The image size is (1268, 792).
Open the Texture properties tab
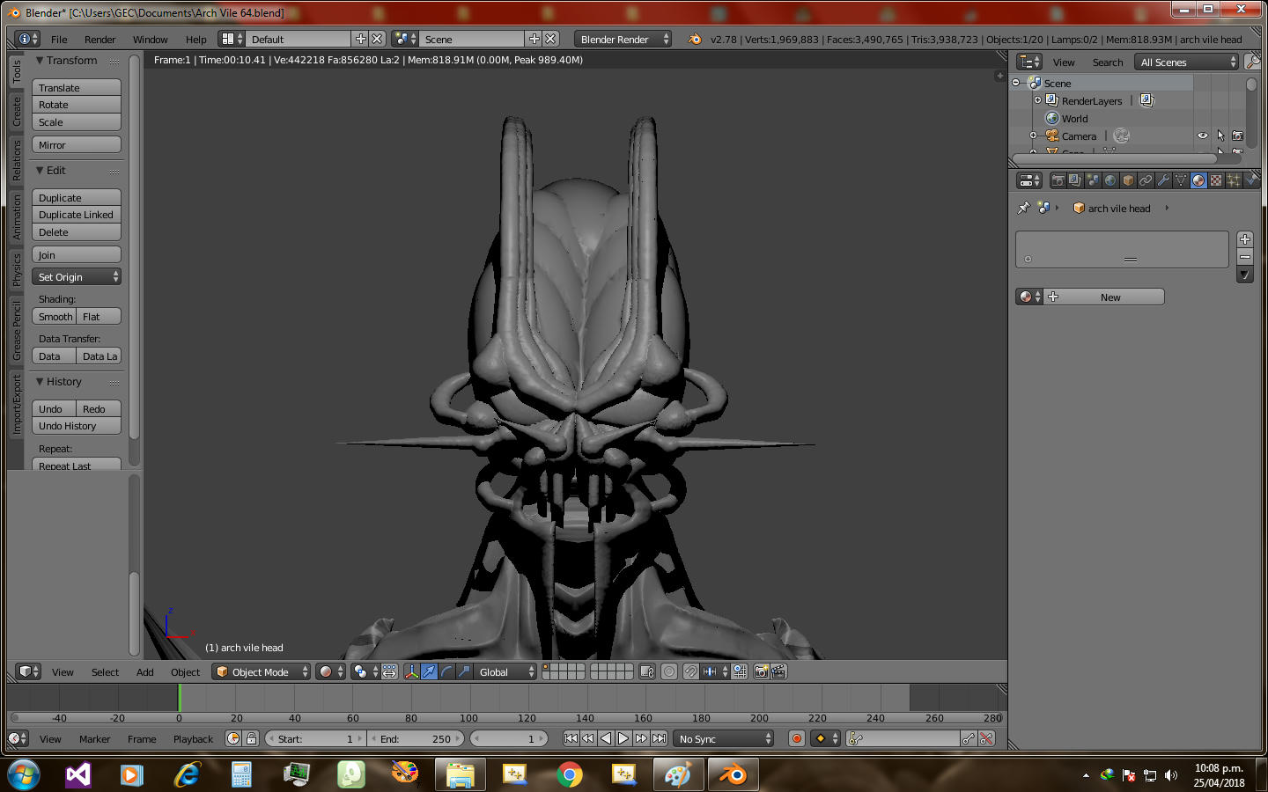click(1216, 180)
